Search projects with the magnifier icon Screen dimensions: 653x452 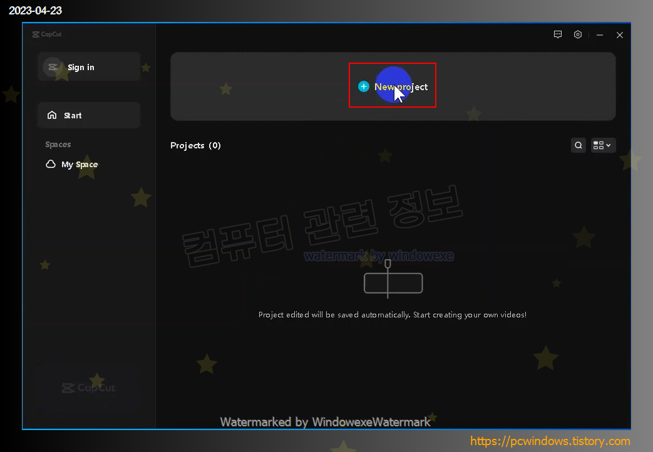(578, 145)
